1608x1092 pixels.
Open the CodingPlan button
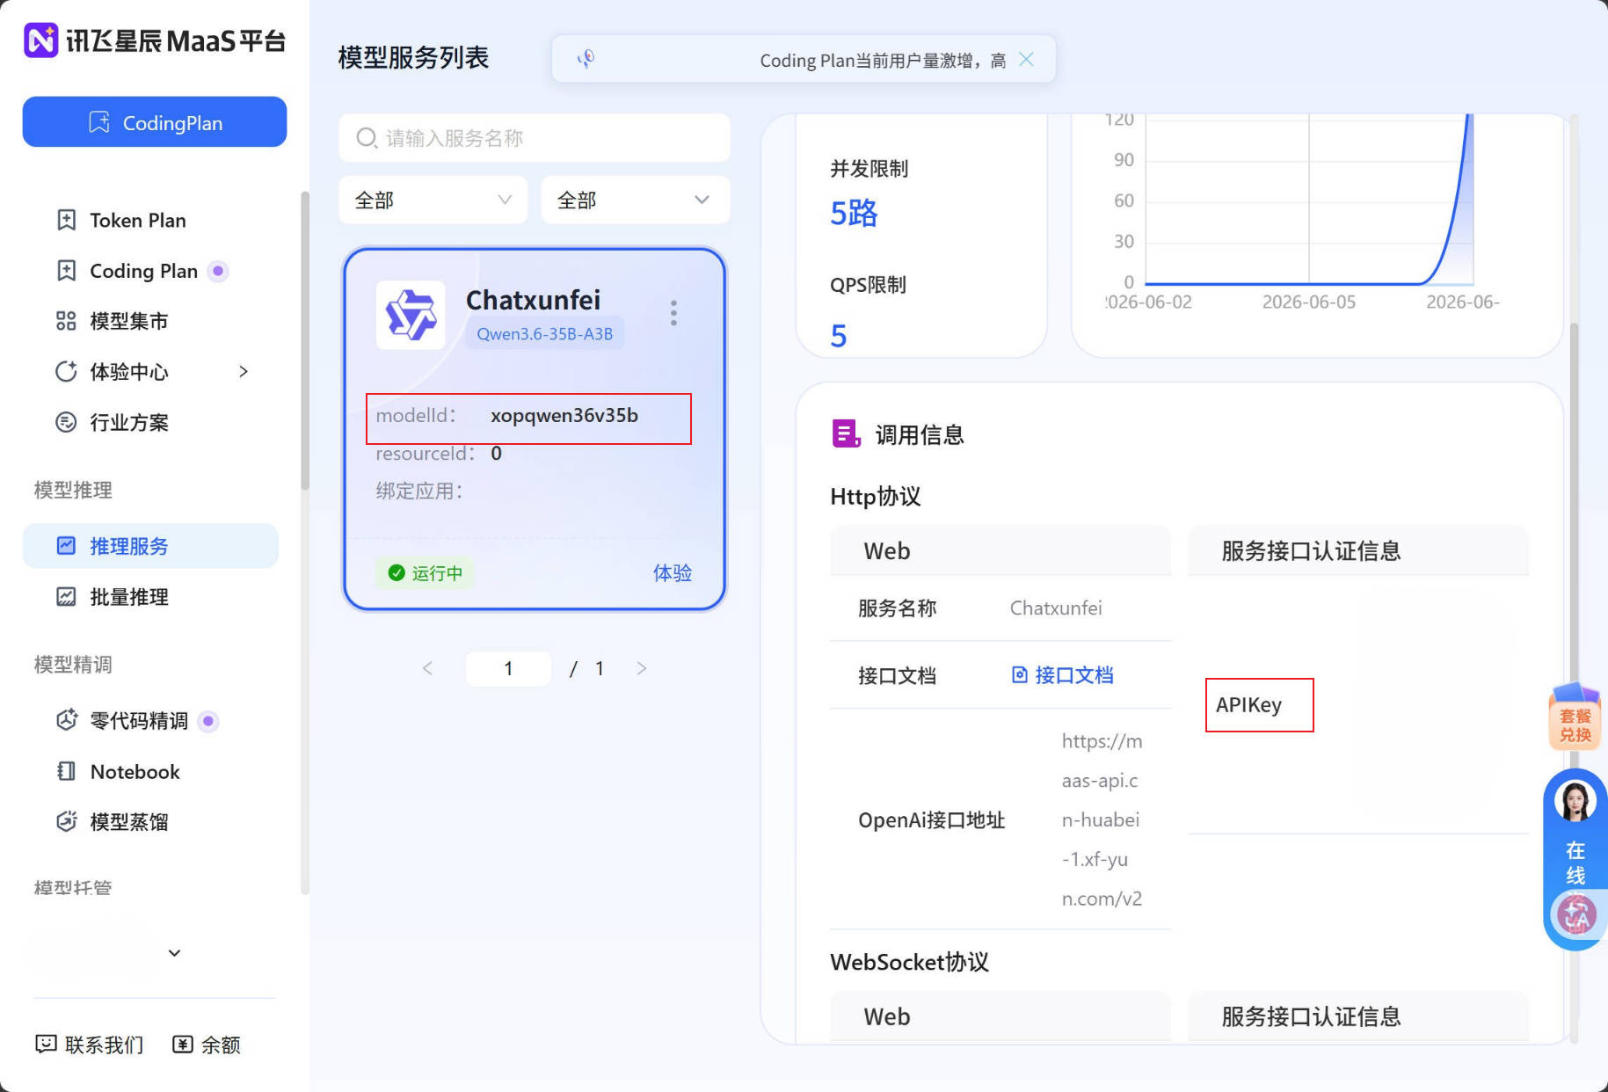click(155, 122)
